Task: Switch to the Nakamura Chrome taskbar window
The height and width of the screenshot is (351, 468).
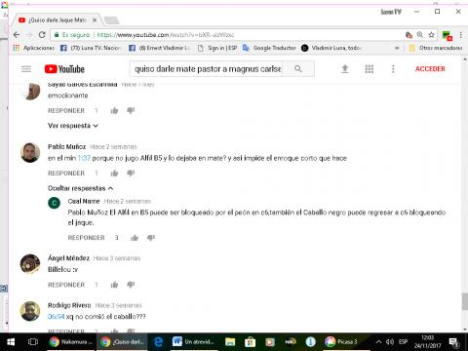Action: pos(71,342)
